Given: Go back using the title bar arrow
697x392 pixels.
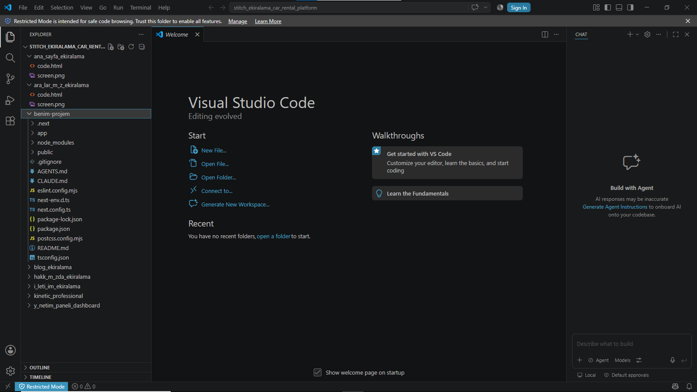Looking at the screenshot, I should [211, 7].
